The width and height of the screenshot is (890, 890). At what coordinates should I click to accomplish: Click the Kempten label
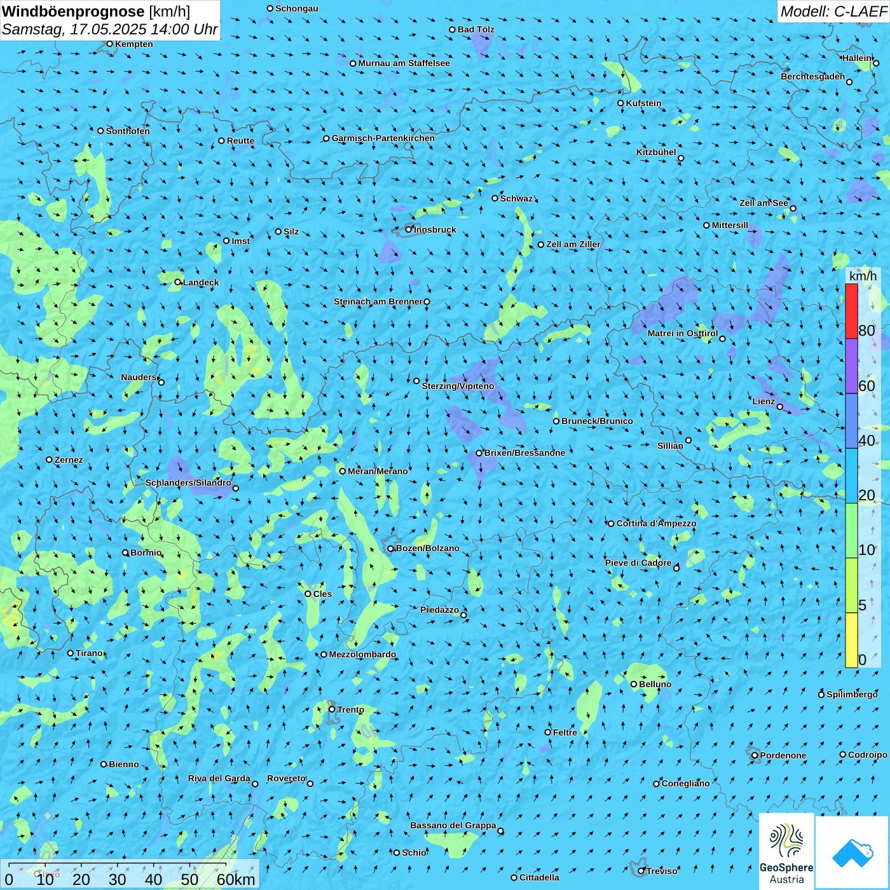tap(133, 44)
